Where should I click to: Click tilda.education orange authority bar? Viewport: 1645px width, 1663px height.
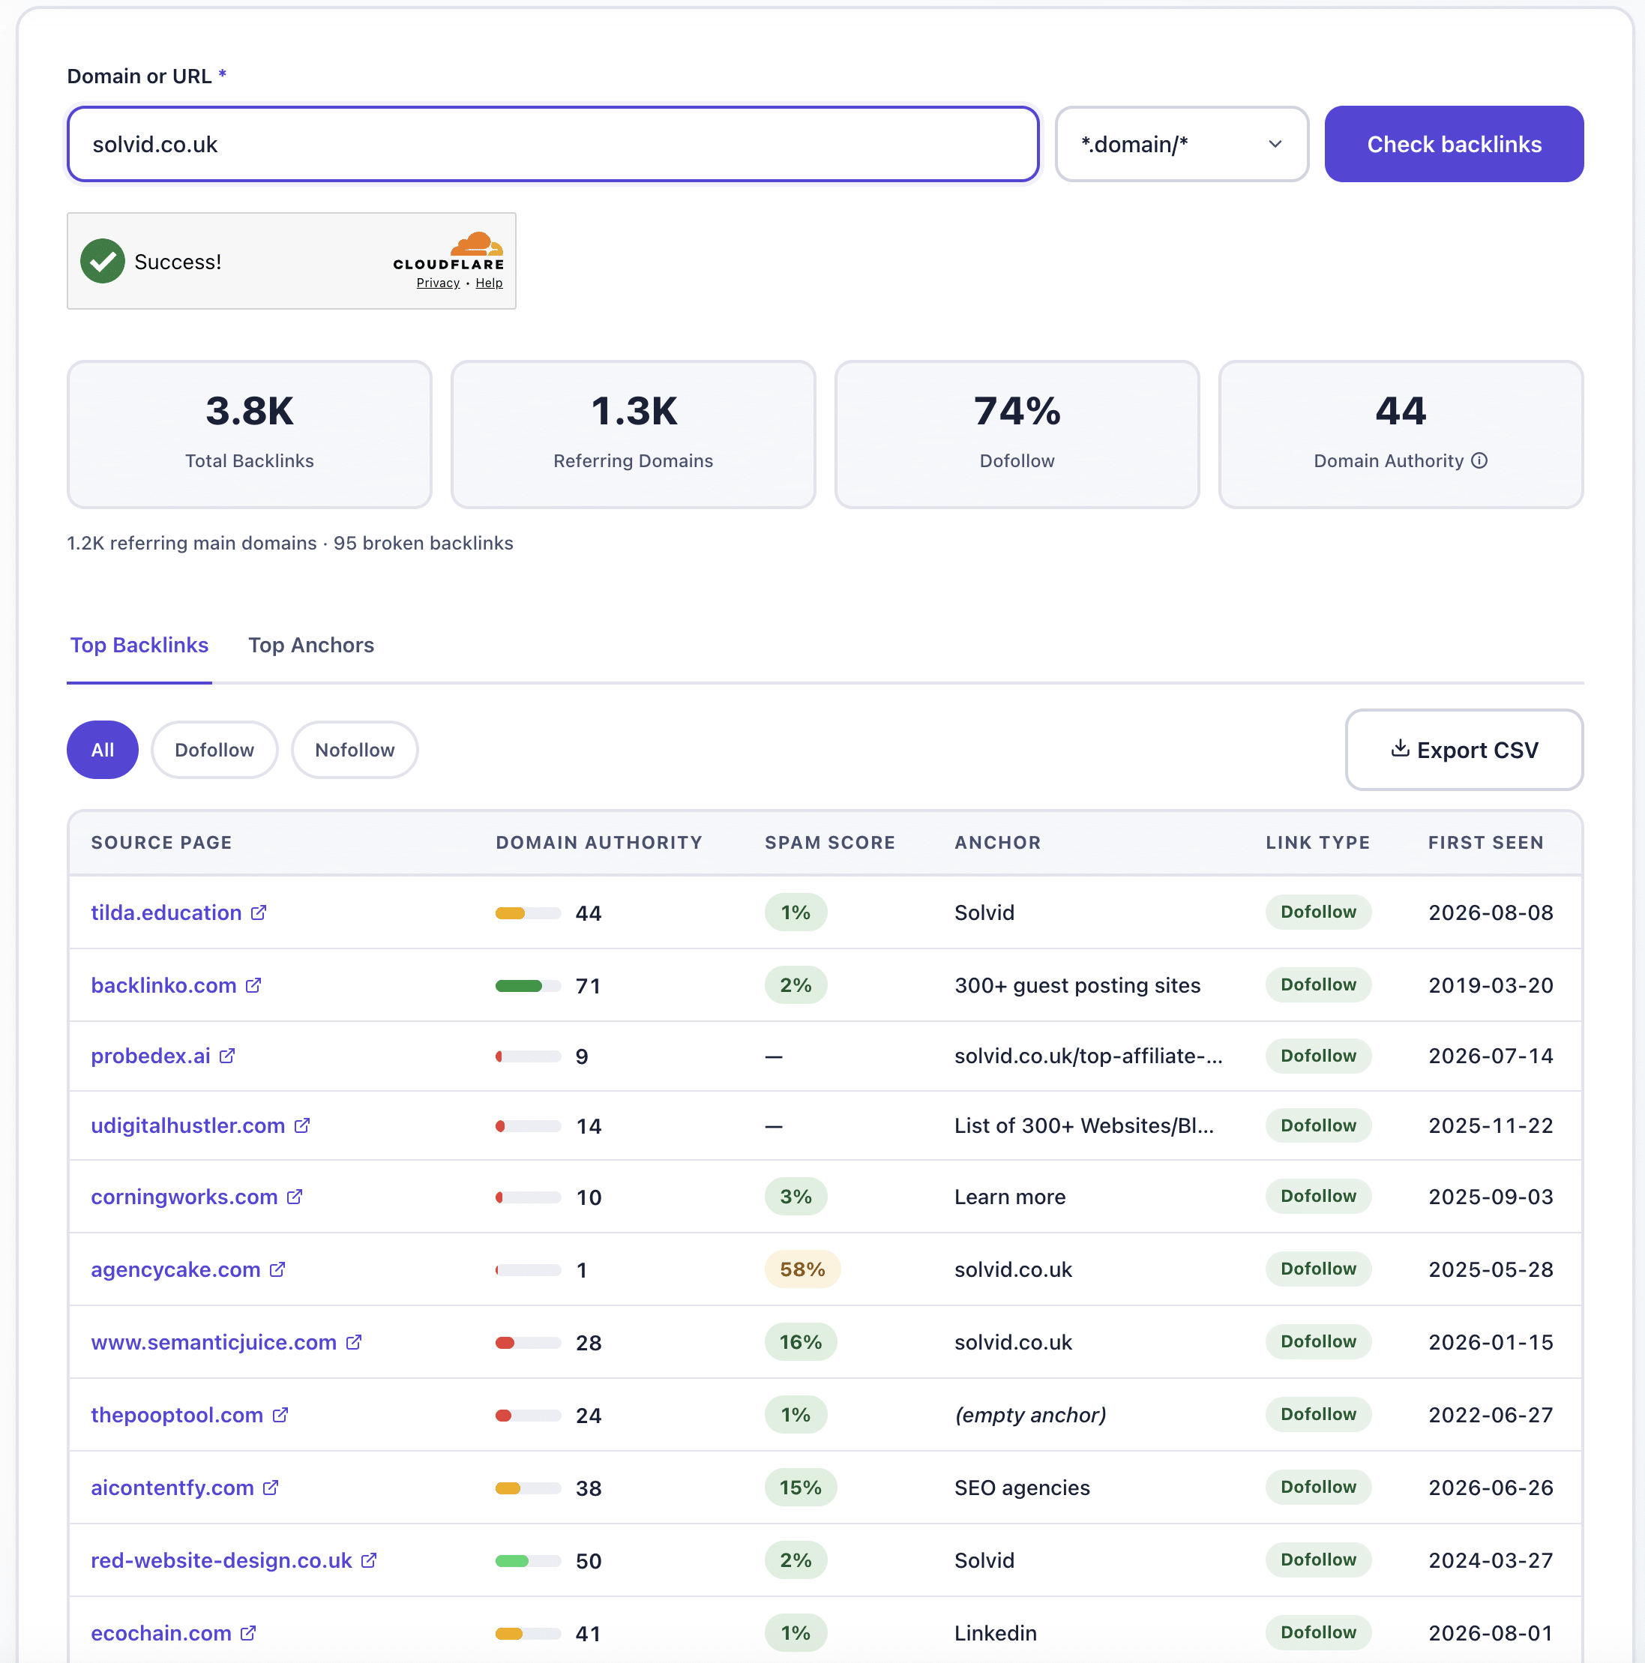click(528, 913)
